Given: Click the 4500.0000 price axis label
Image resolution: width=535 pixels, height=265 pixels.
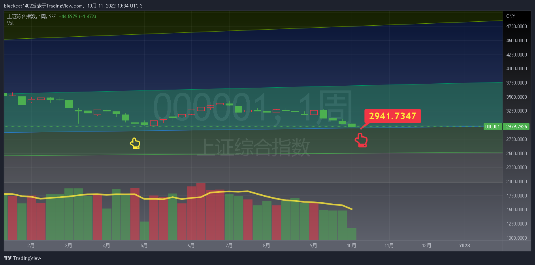Looking at the screenshot, I should pos(517,40).
